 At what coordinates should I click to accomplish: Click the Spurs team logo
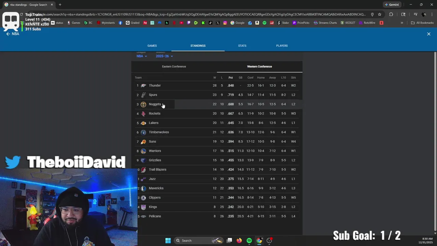[x=143, y=95]
